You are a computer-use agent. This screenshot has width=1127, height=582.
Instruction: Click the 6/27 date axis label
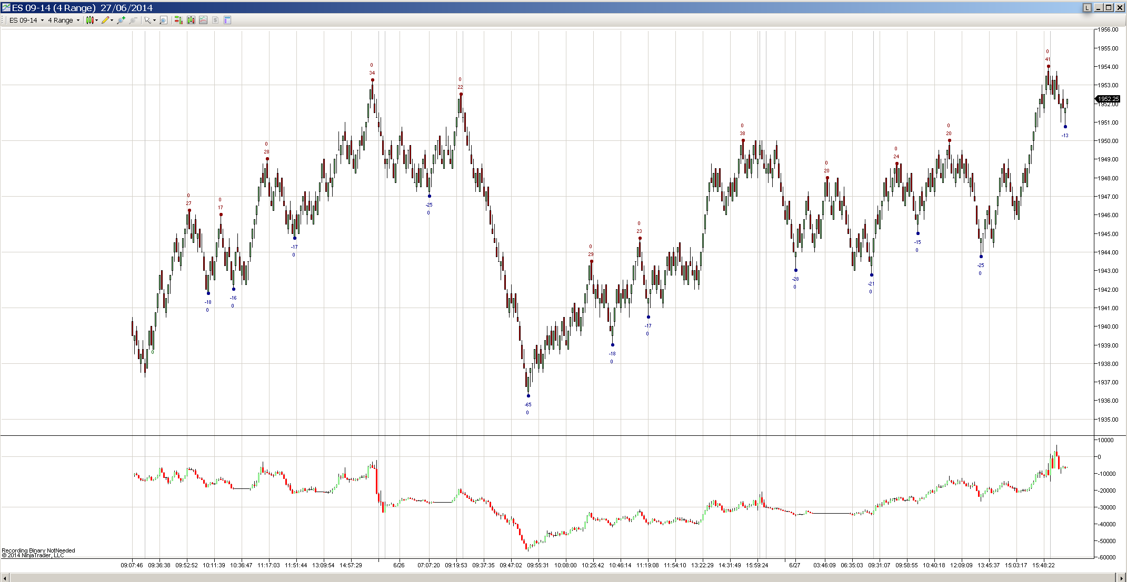(x=794, y=566)
